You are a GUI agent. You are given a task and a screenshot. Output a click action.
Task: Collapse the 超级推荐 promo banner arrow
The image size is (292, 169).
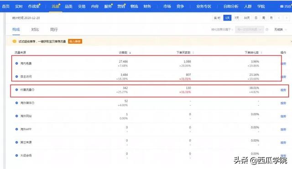click(291, 41)
